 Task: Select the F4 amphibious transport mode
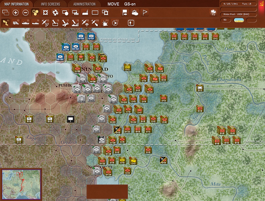coord(35,23)
